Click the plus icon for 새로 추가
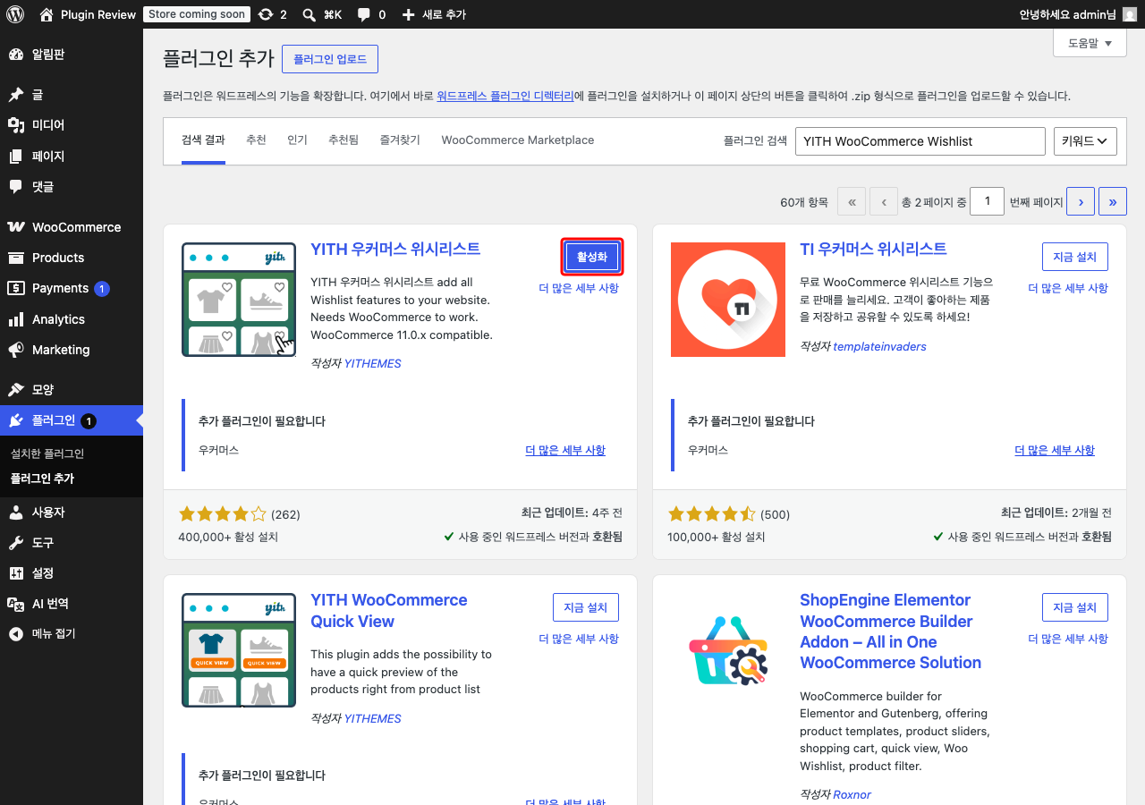 pos(408,14)
